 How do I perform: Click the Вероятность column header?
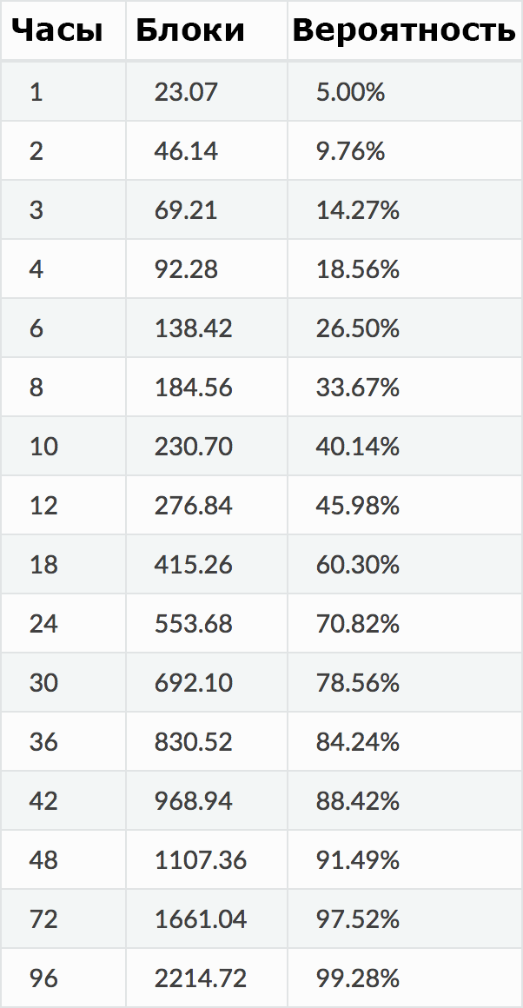tap(404, 30)
